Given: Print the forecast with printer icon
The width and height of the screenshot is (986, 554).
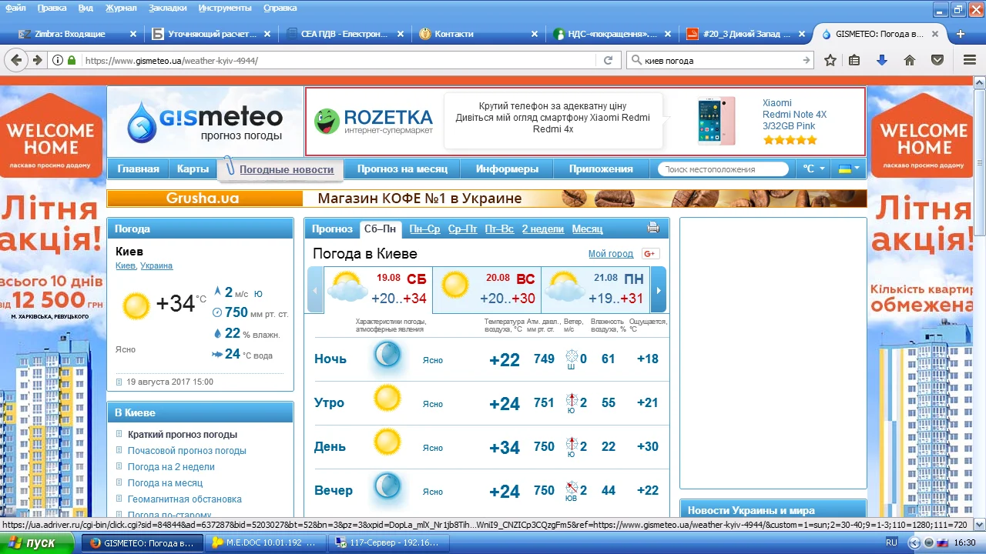Looking at the screenshot, I should pos(653,228).
